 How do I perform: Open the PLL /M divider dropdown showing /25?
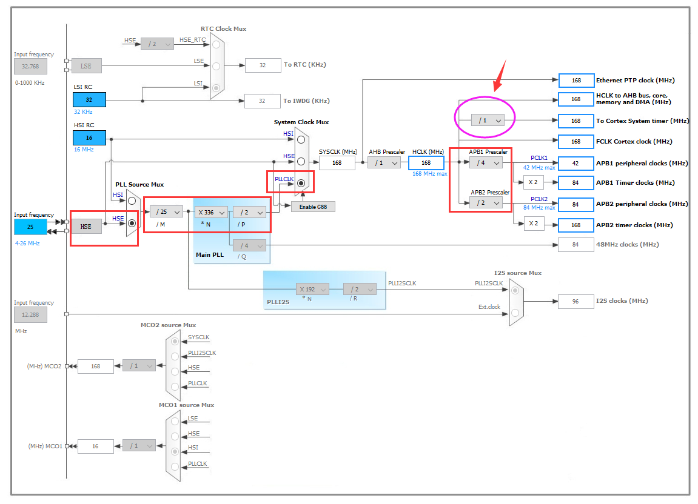166,212
